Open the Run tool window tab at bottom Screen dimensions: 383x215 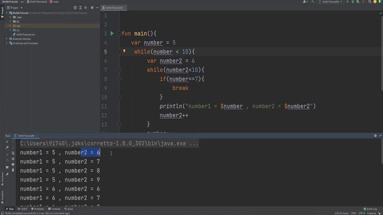pyautogui.click(x=10, y=209)
